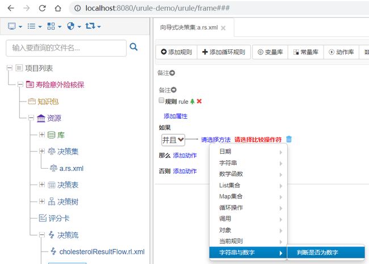Delete the rule with red X
The height and width of the screenshot is (264, 369).
pyautogui.click(x=199, y=101)
